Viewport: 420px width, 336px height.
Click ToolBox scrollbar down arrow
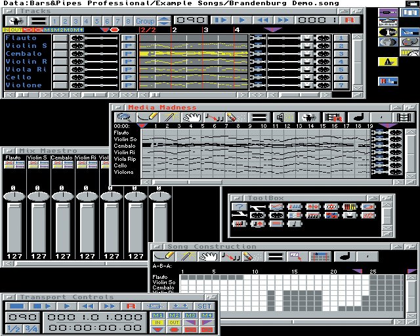coord(387,228)
